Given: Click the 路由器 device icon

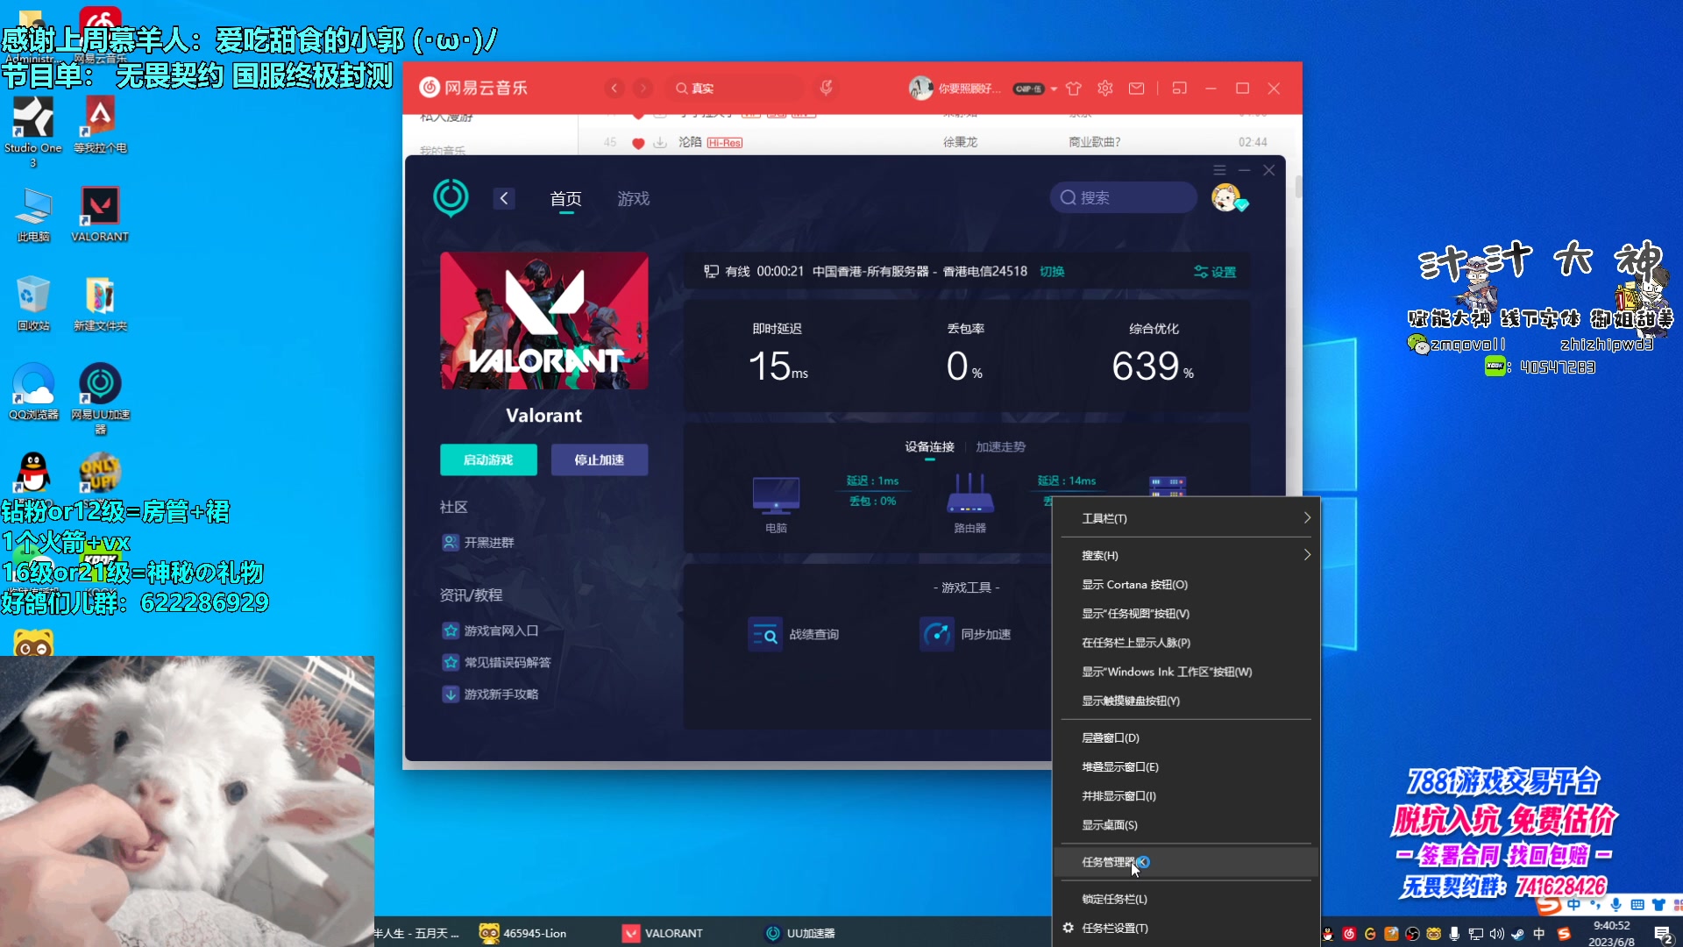Looking at the screenshot, I should pyautogui.click(x=970, y=494).
